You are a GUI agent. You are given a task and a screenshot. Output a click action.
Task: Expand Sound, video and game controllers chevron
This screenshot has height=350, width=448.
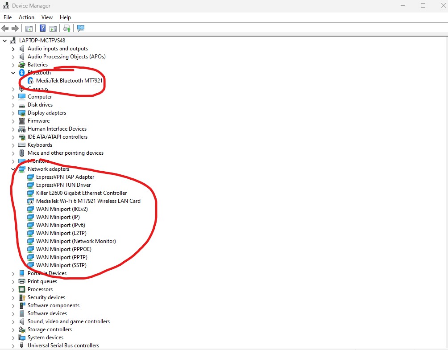[13, 322]
